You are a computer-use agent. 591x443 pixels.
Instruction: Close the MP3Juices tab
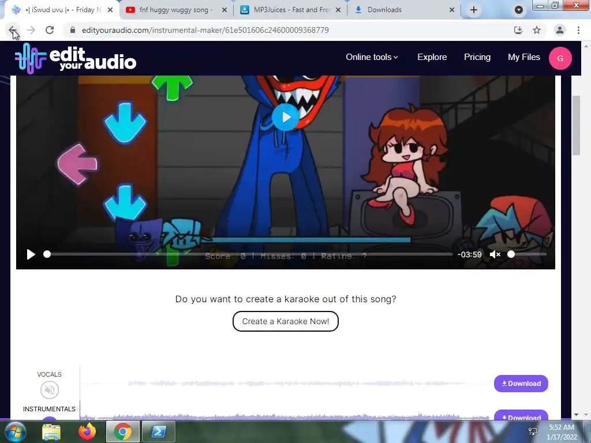(x=338, y=10)
